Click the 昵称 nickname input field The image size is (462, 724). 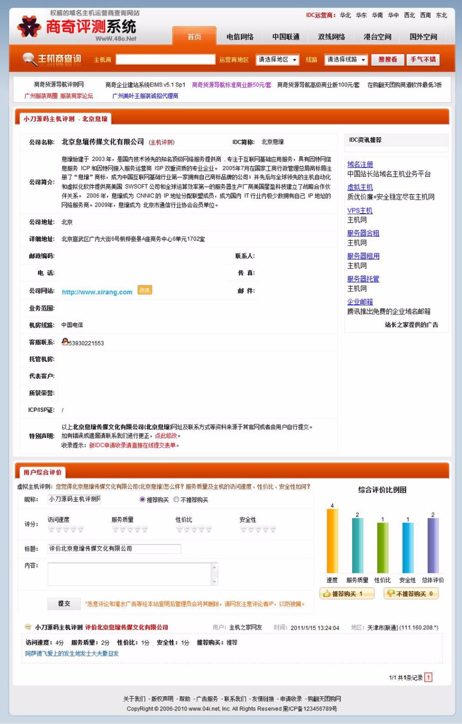click(74, 499)
